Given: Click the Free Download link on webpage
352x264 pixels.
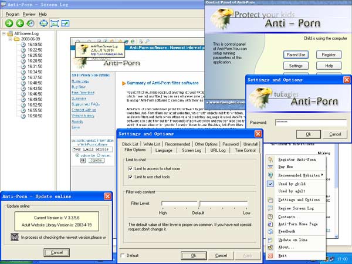Looking at the screenshot, I should (83, 93).
